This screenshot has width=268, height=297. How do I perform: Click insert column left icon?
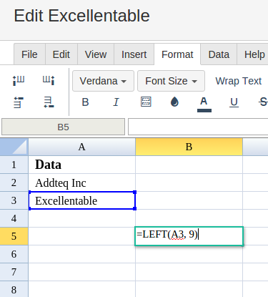click(x=19, y=80)
